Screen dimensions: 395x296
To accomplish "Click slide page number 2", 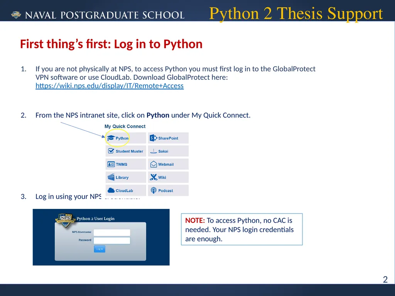I will pyautogui.click(x=385, y=279).
